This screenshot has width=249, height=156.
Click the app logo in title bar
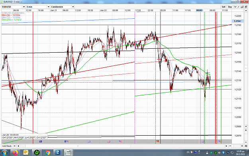[x=2, y=2]
